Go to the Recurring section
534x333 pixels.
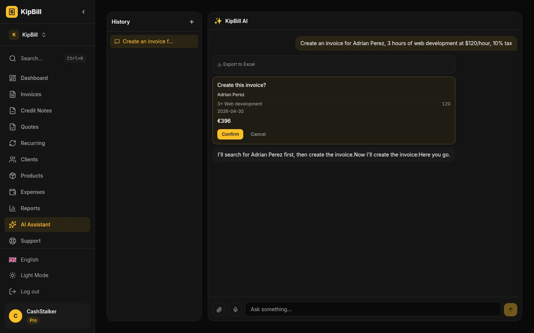point(33,143)
